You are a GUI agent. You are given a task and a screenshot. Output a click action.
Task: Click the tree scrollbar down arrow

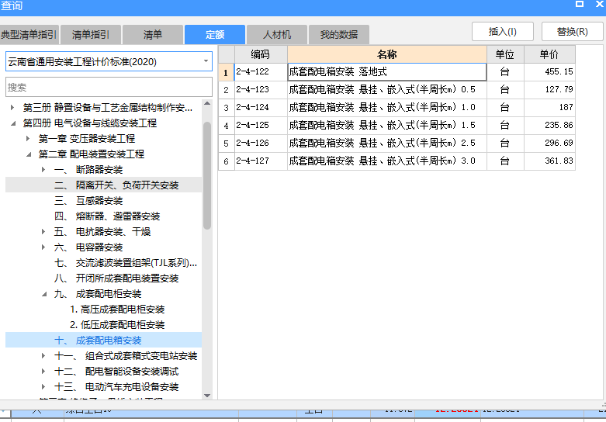207,396
